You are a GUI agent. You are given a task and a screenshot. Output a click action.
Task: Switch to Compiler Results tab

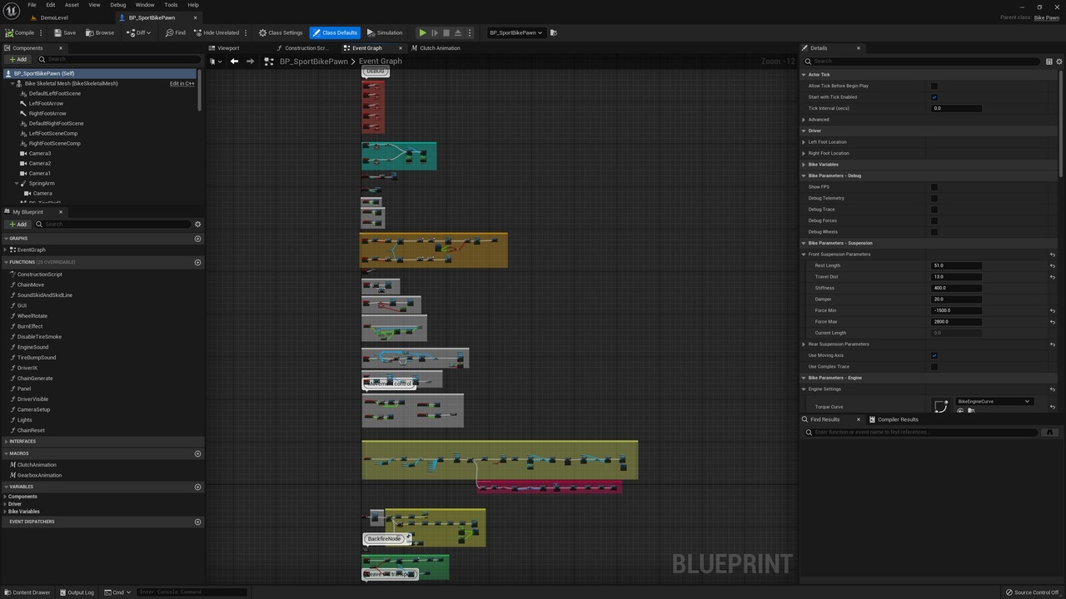point(894,419)
